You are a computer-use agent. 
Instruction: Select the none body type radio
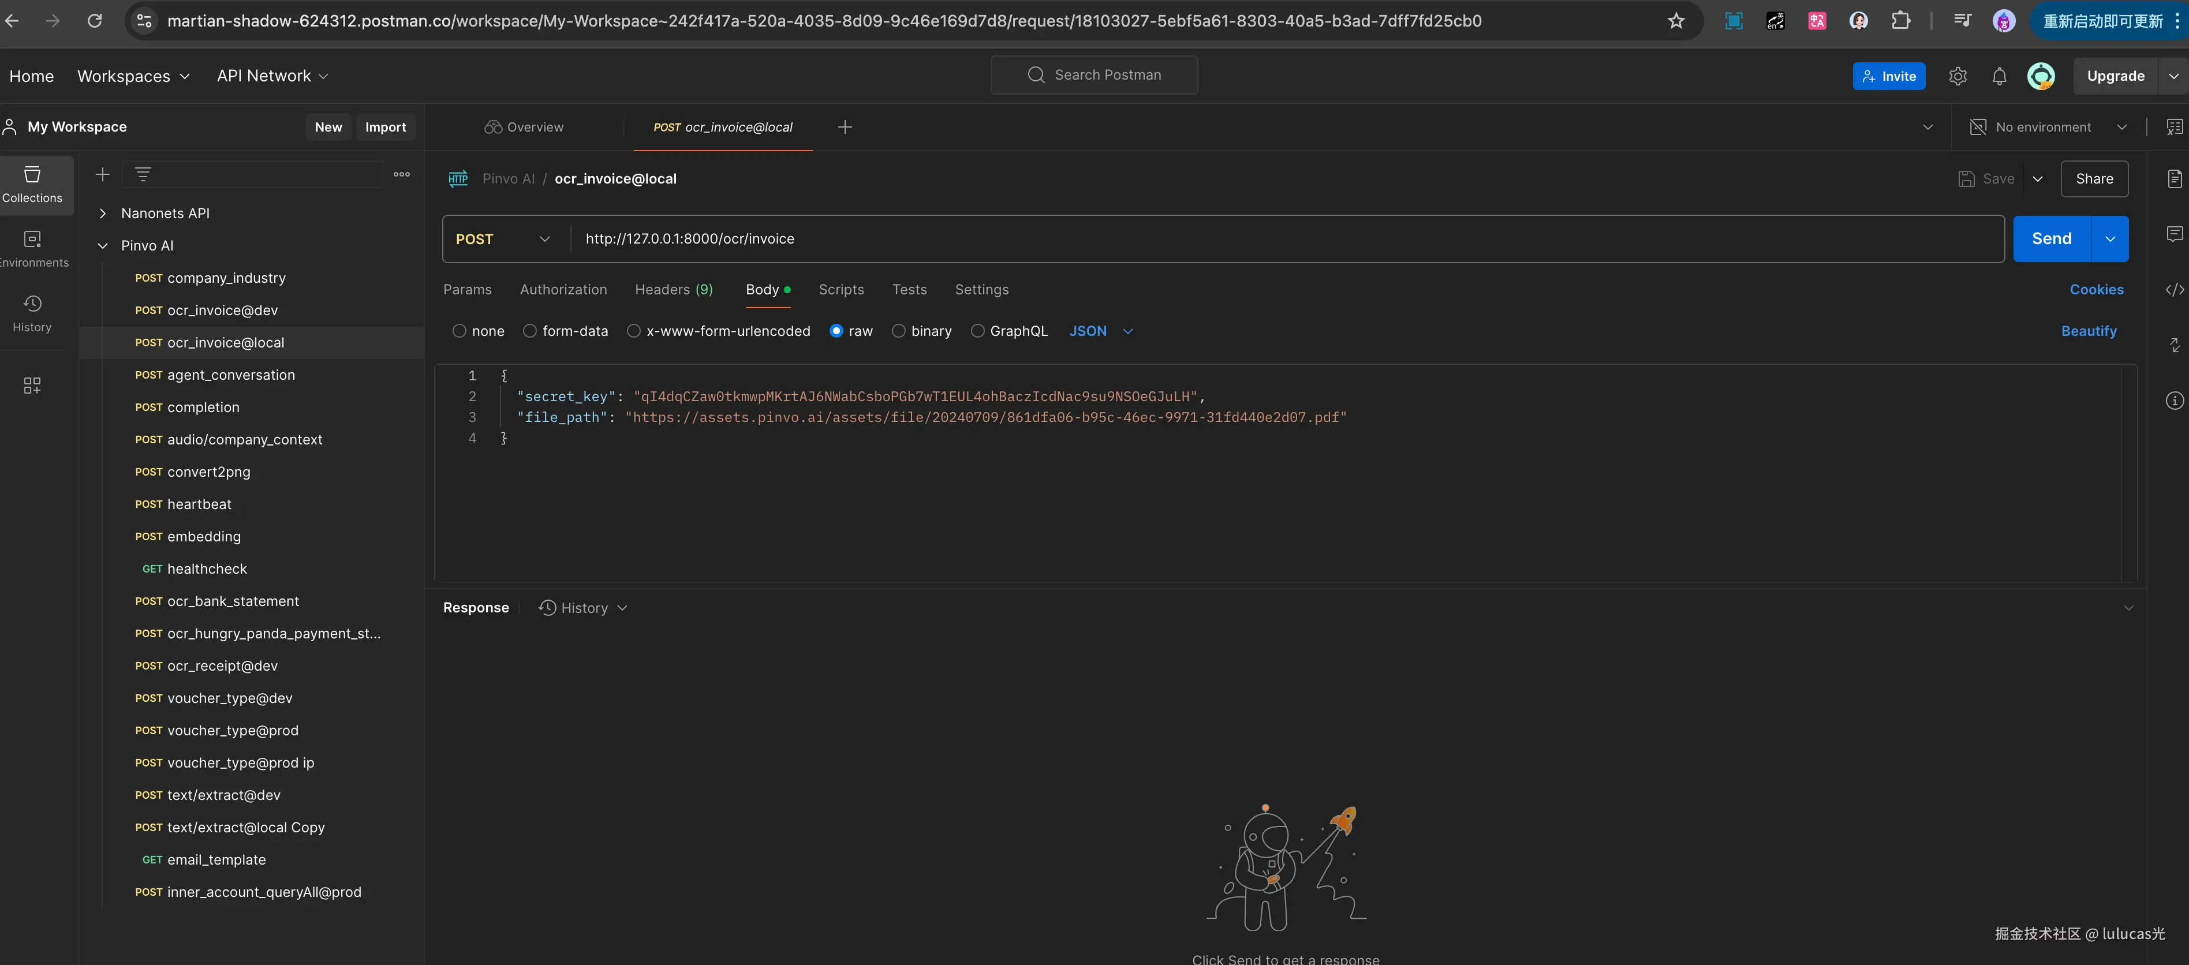460,331
